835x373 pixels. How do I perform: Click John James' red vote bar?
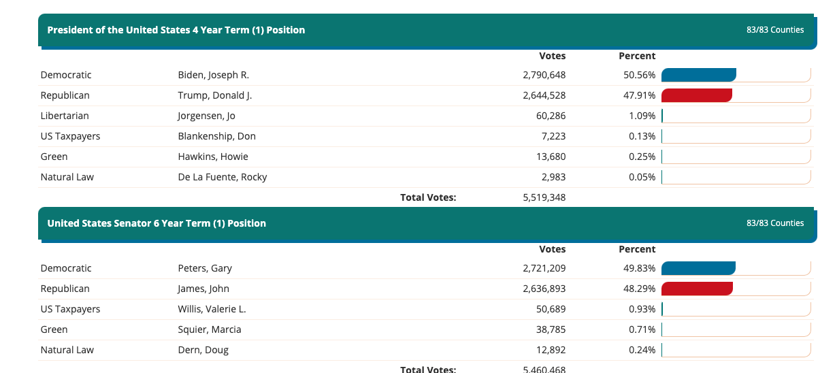tap(697, 289)
